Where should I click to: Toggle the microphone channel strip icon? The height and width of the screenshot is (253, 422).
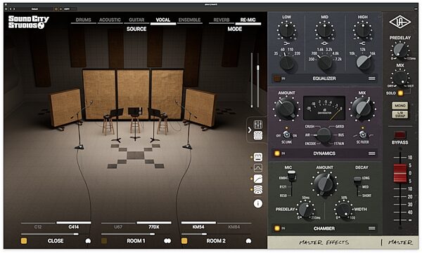click(258, 157)
